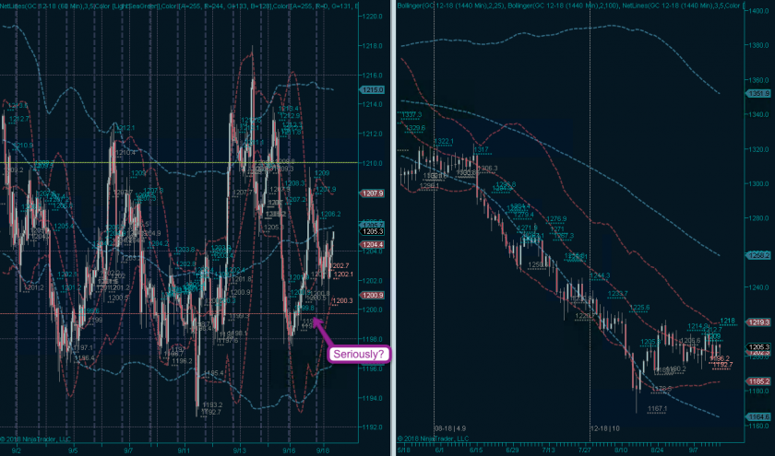Select the blue 1215.0 price marker
This screenshot has height=456, width=775.
tap(372, 90)
